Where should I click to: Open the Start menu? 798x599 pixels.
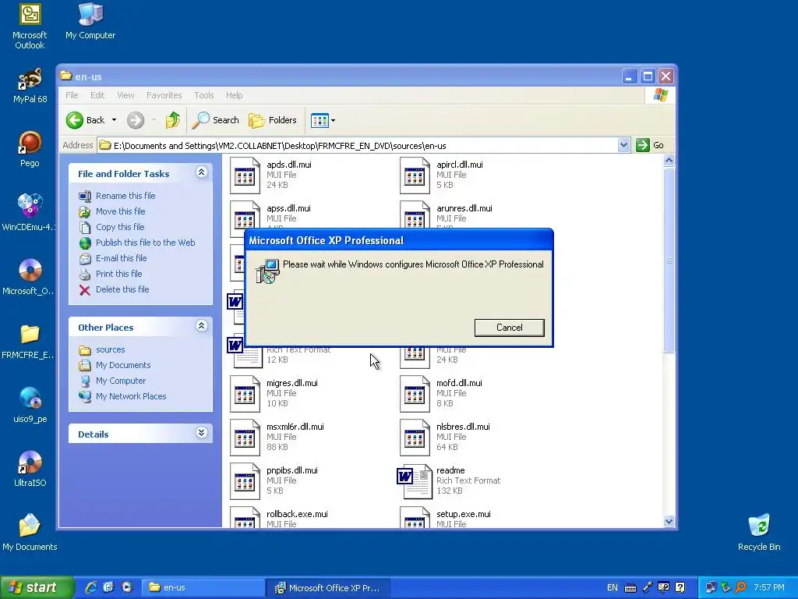(x=37, y=587)
